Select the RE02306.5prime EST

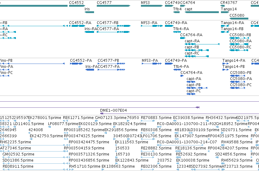pyautogui.click(x=148, y=169)
